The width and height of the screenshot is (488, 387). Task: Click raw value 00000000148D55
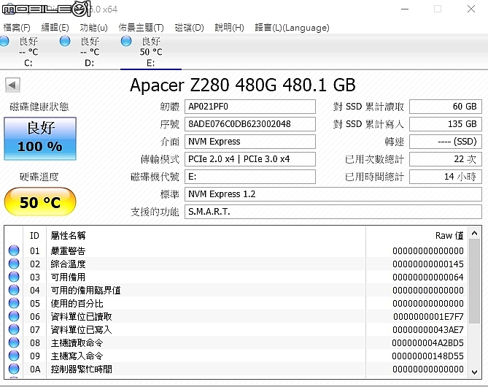pyautogui.click(x=427, y=356)
